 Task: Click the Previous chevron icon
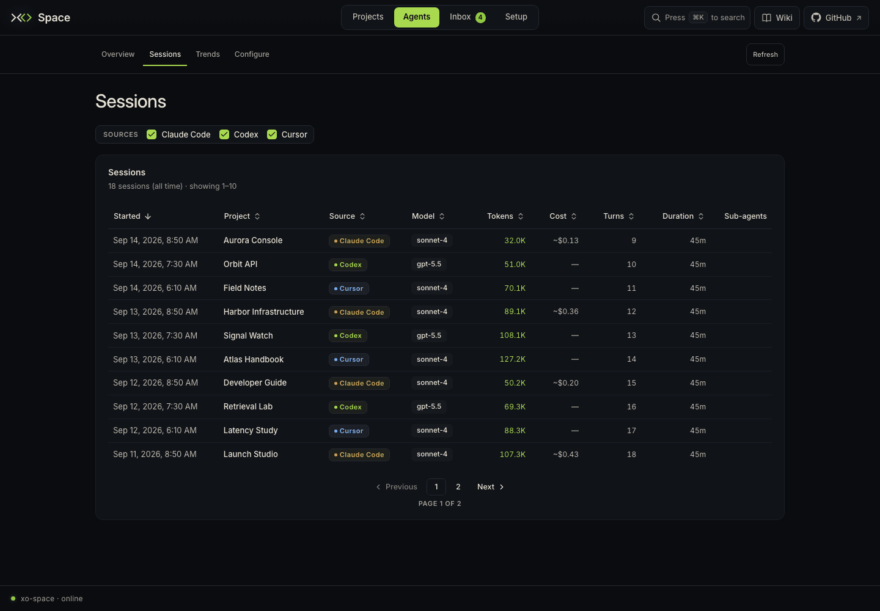378,487
